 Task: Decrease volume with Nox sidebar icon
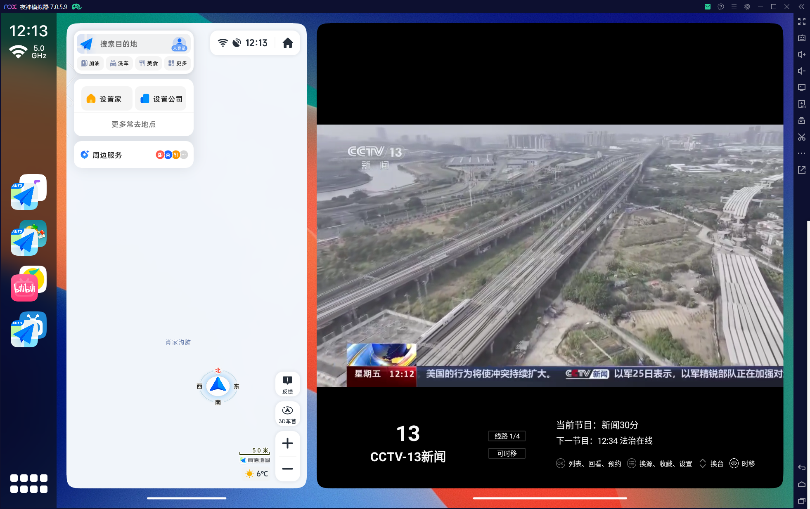pos(802,71)
